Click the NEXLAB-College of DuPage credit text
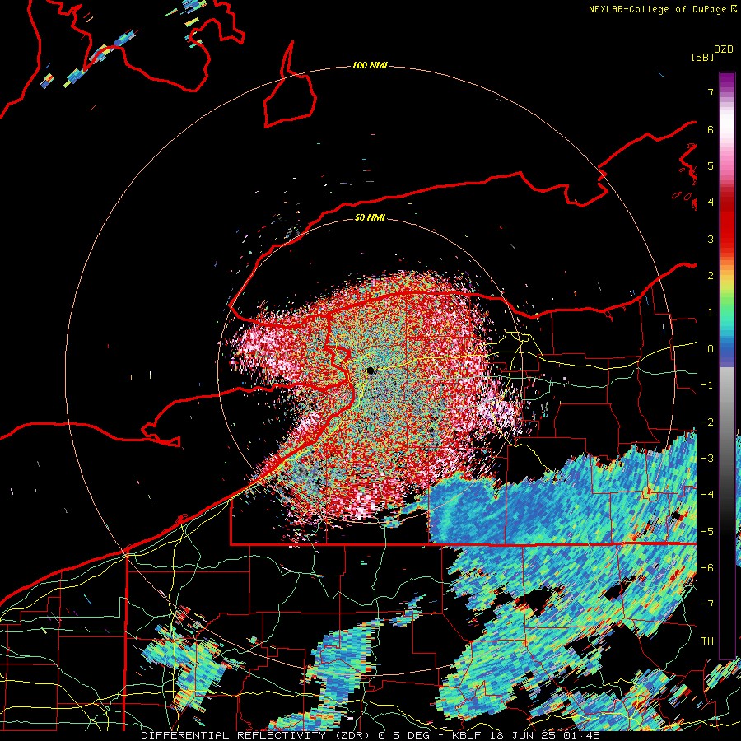 coord(662,9)
